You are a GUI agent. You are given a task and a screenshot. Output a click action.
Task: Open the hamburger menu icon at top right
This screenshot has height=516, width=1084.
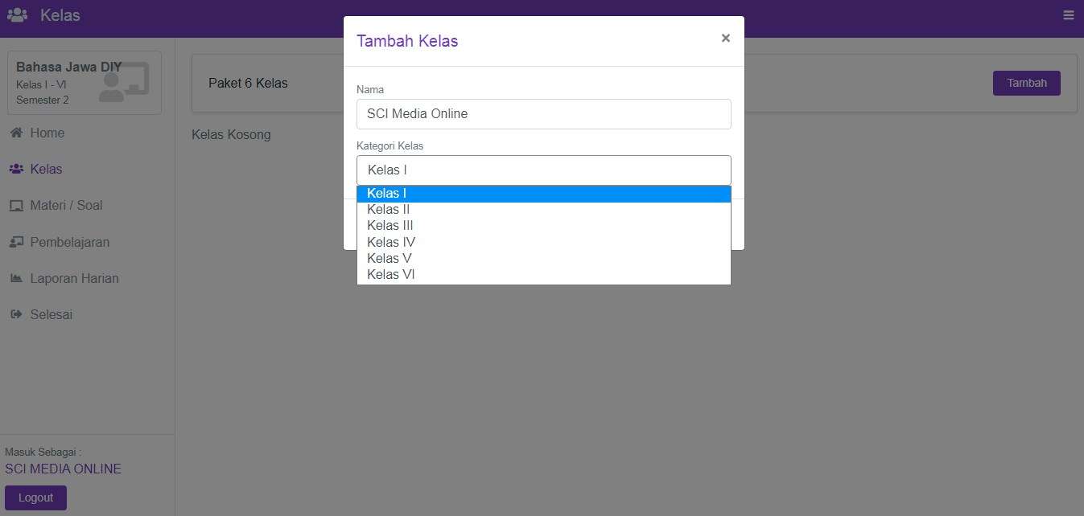[1069, 15]
